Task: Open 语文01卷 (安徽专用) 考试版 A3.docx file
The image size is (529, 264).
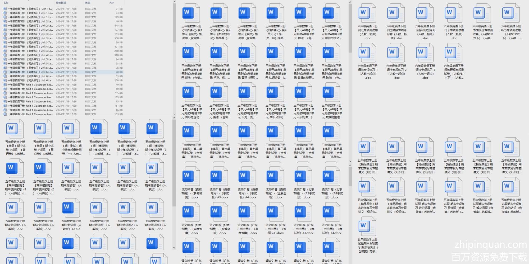Action: [x=220, y=176]
